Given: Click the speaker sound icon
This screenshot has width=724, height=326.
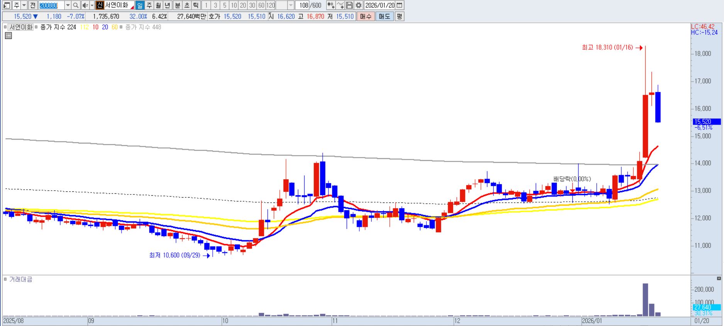Looking at the screenshot, I should click(85, 5).
